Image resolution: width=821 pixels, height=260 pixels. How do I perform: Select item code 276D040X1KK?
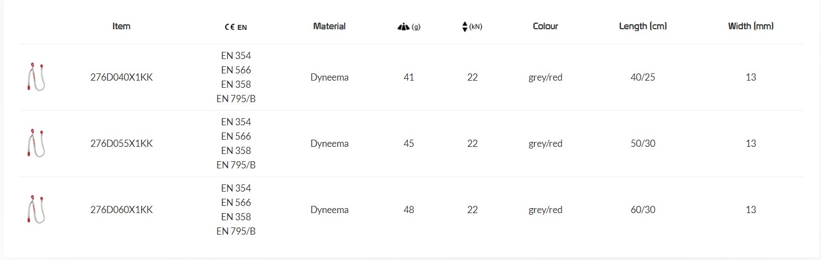pos(121,77)
